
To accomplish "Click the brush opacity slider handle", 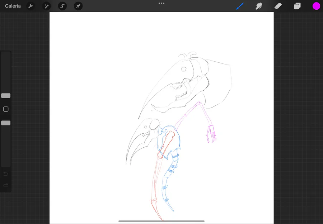I will pyautogui.click(x=6, y=123).
